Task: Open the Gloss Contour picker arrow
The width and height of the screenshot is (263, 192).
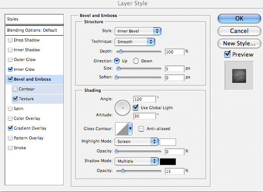Action: (x=130, y=129)
